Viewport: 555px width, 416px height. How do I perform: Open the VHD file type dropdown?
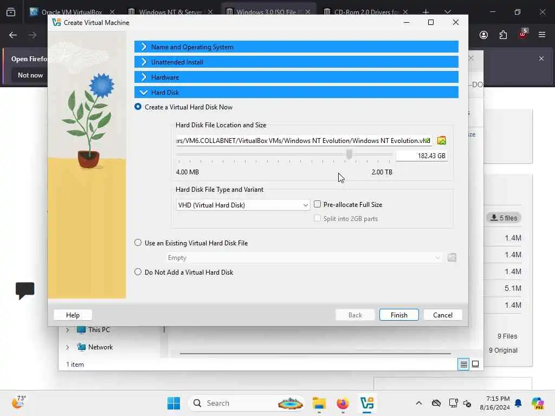click(x=243, y=205)
